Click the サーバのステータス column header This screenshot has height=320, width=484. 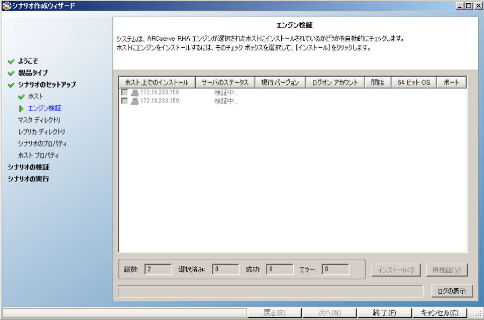click(225, 82)
